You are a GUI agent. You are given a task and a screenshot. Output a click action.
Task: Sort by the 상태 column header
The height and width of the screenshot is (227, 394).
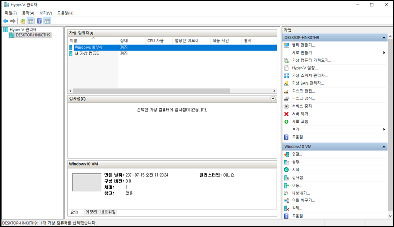[x=131, y=41]
